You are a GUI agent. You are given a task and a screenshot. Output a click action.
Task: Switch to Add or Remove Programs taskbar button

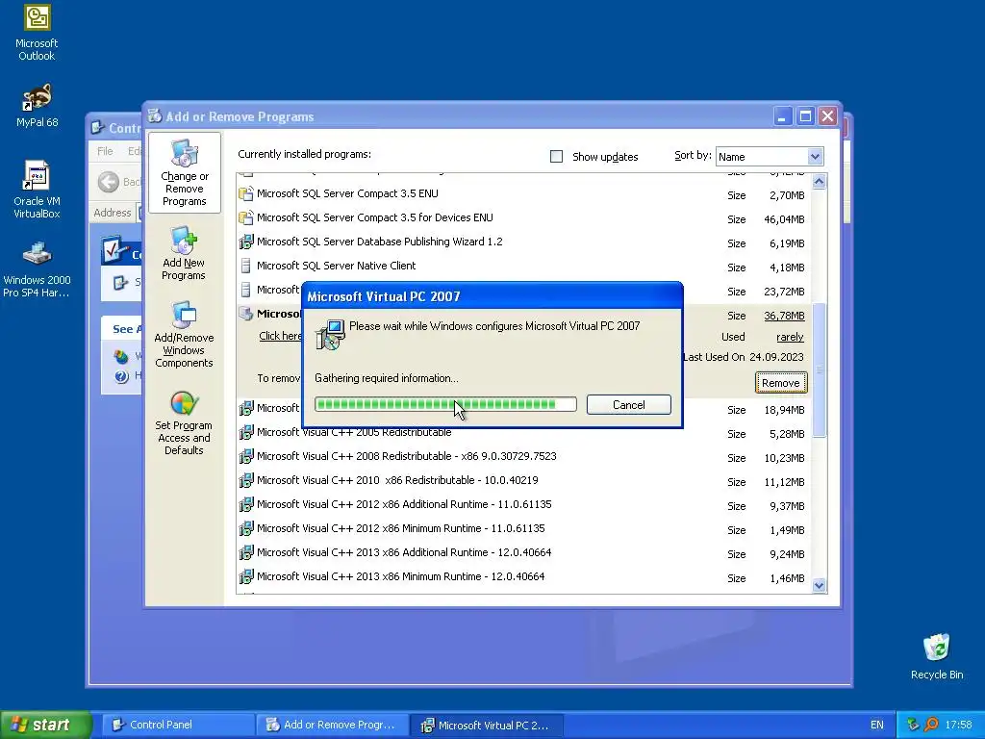[332, 725]
